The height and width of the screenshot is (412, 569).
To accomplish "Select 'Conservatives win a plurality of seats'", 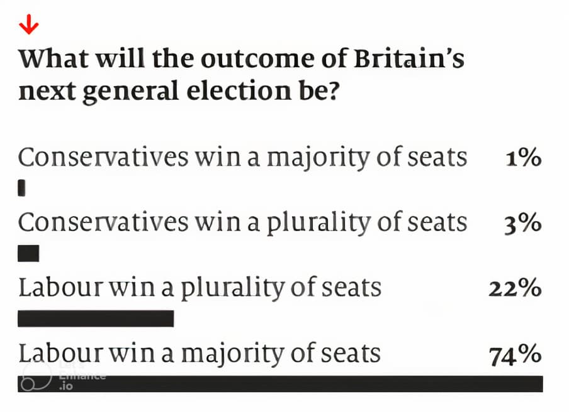I will [x=242, y=222].
